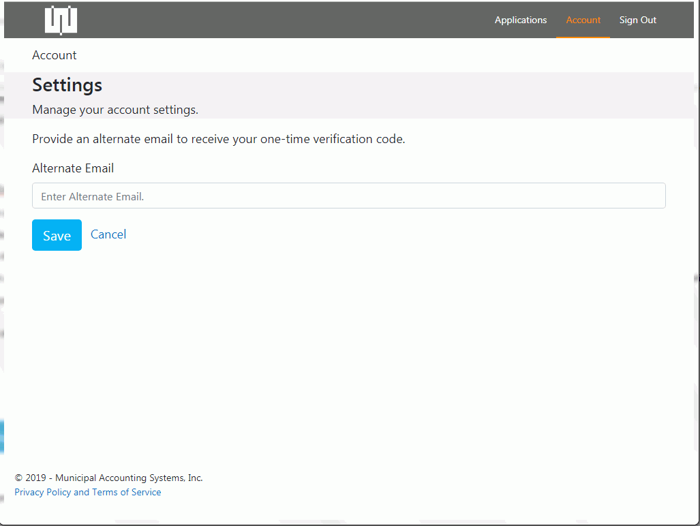Click the one-time verification code instruction text
Viewport: 700px width, 526px height.
click(x=218, y=139)
